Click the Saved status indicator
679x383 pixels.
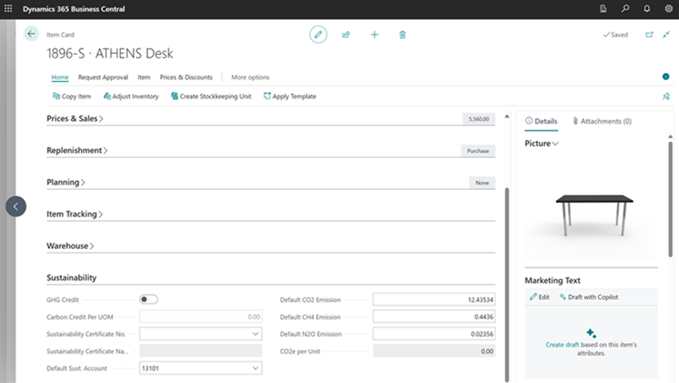pos(615,35)
